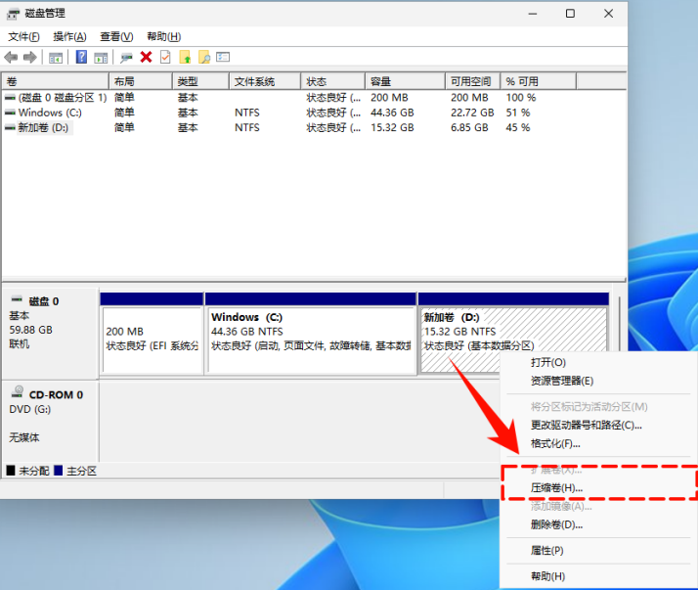Open the 帮助(H) menu in the menu bar
Screen dimensions: 698x590
click(x=164, y=36)
